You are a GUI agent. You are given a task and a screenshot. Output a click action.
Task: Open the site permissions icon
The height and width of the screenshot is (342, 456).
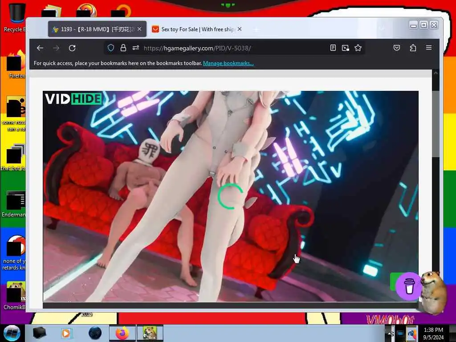point(136,48)
